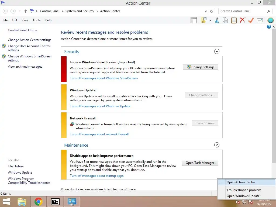Open the View menu
Screen dimensions: 276x207
pos(25,20)
